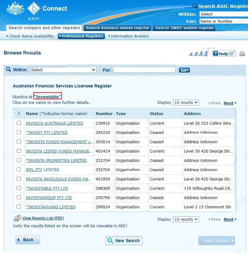Open the Within dropdown in Browse Results
The width and height of the screenshot is (248, 253).
tap(63, 70)
